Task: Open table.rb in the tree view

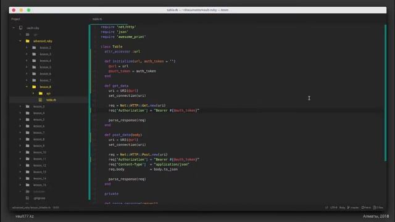Action: click(51, 100)
